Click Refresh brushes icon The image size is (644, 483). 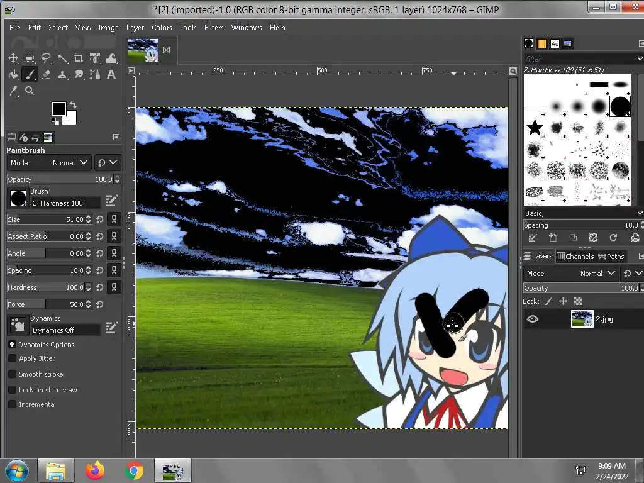pos(613,237)
